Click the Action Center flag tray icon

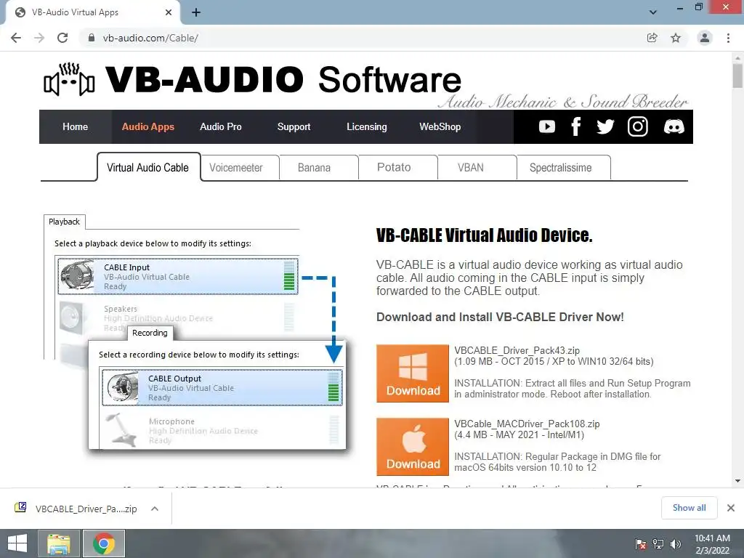[641, 543]
